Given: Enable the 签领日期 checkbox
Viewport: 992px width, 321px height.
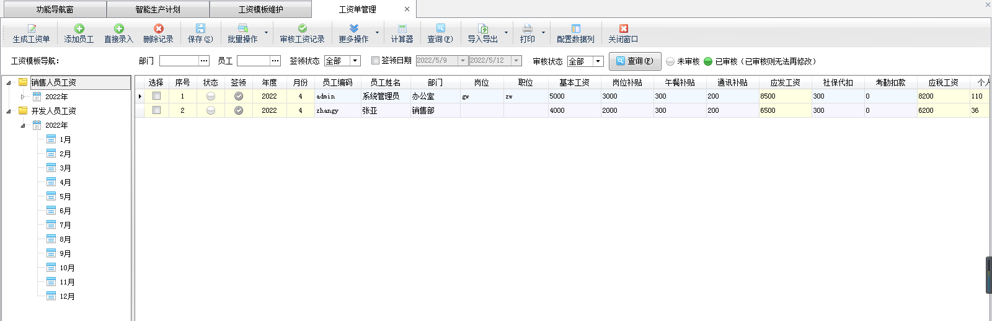Looking at the screenshot, I should (x=375, y=61).
